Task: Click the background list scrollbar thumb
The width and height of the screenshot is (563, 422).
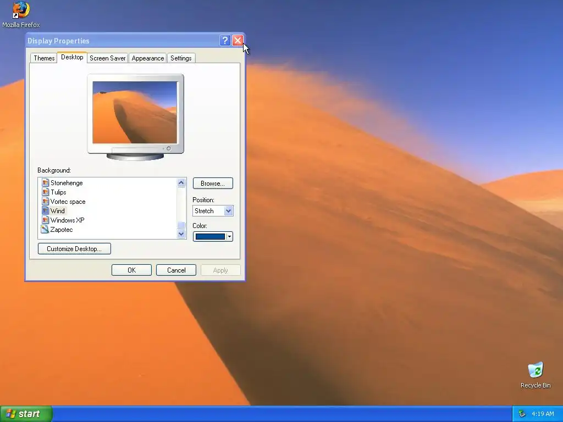Action: (181, 225)
